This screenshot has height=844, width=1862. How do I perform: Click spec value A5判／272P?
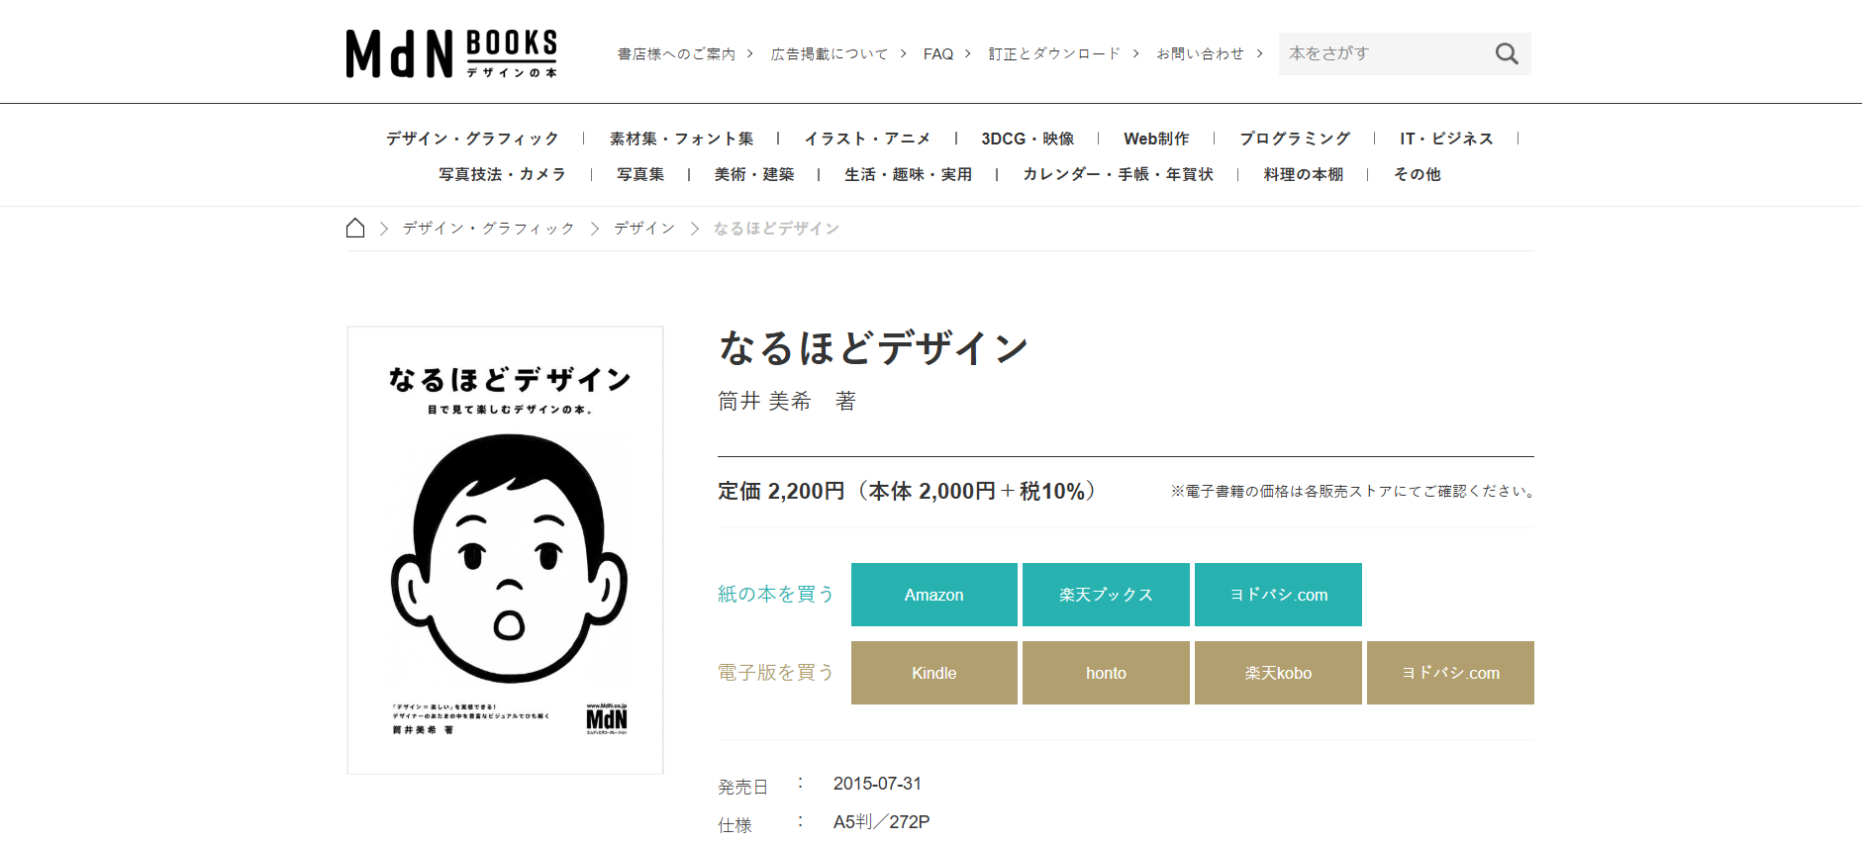click(881, 822)
